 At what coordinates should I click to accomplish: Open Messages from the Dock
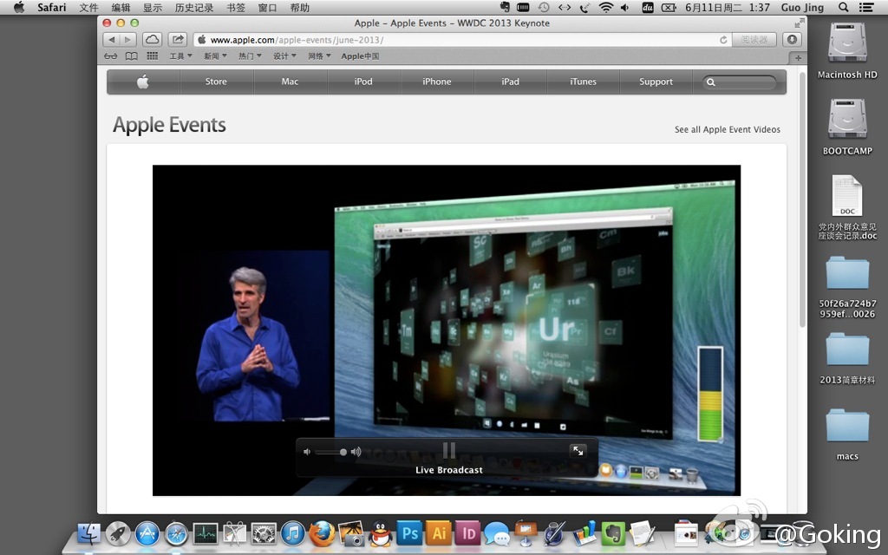point(497,533)
